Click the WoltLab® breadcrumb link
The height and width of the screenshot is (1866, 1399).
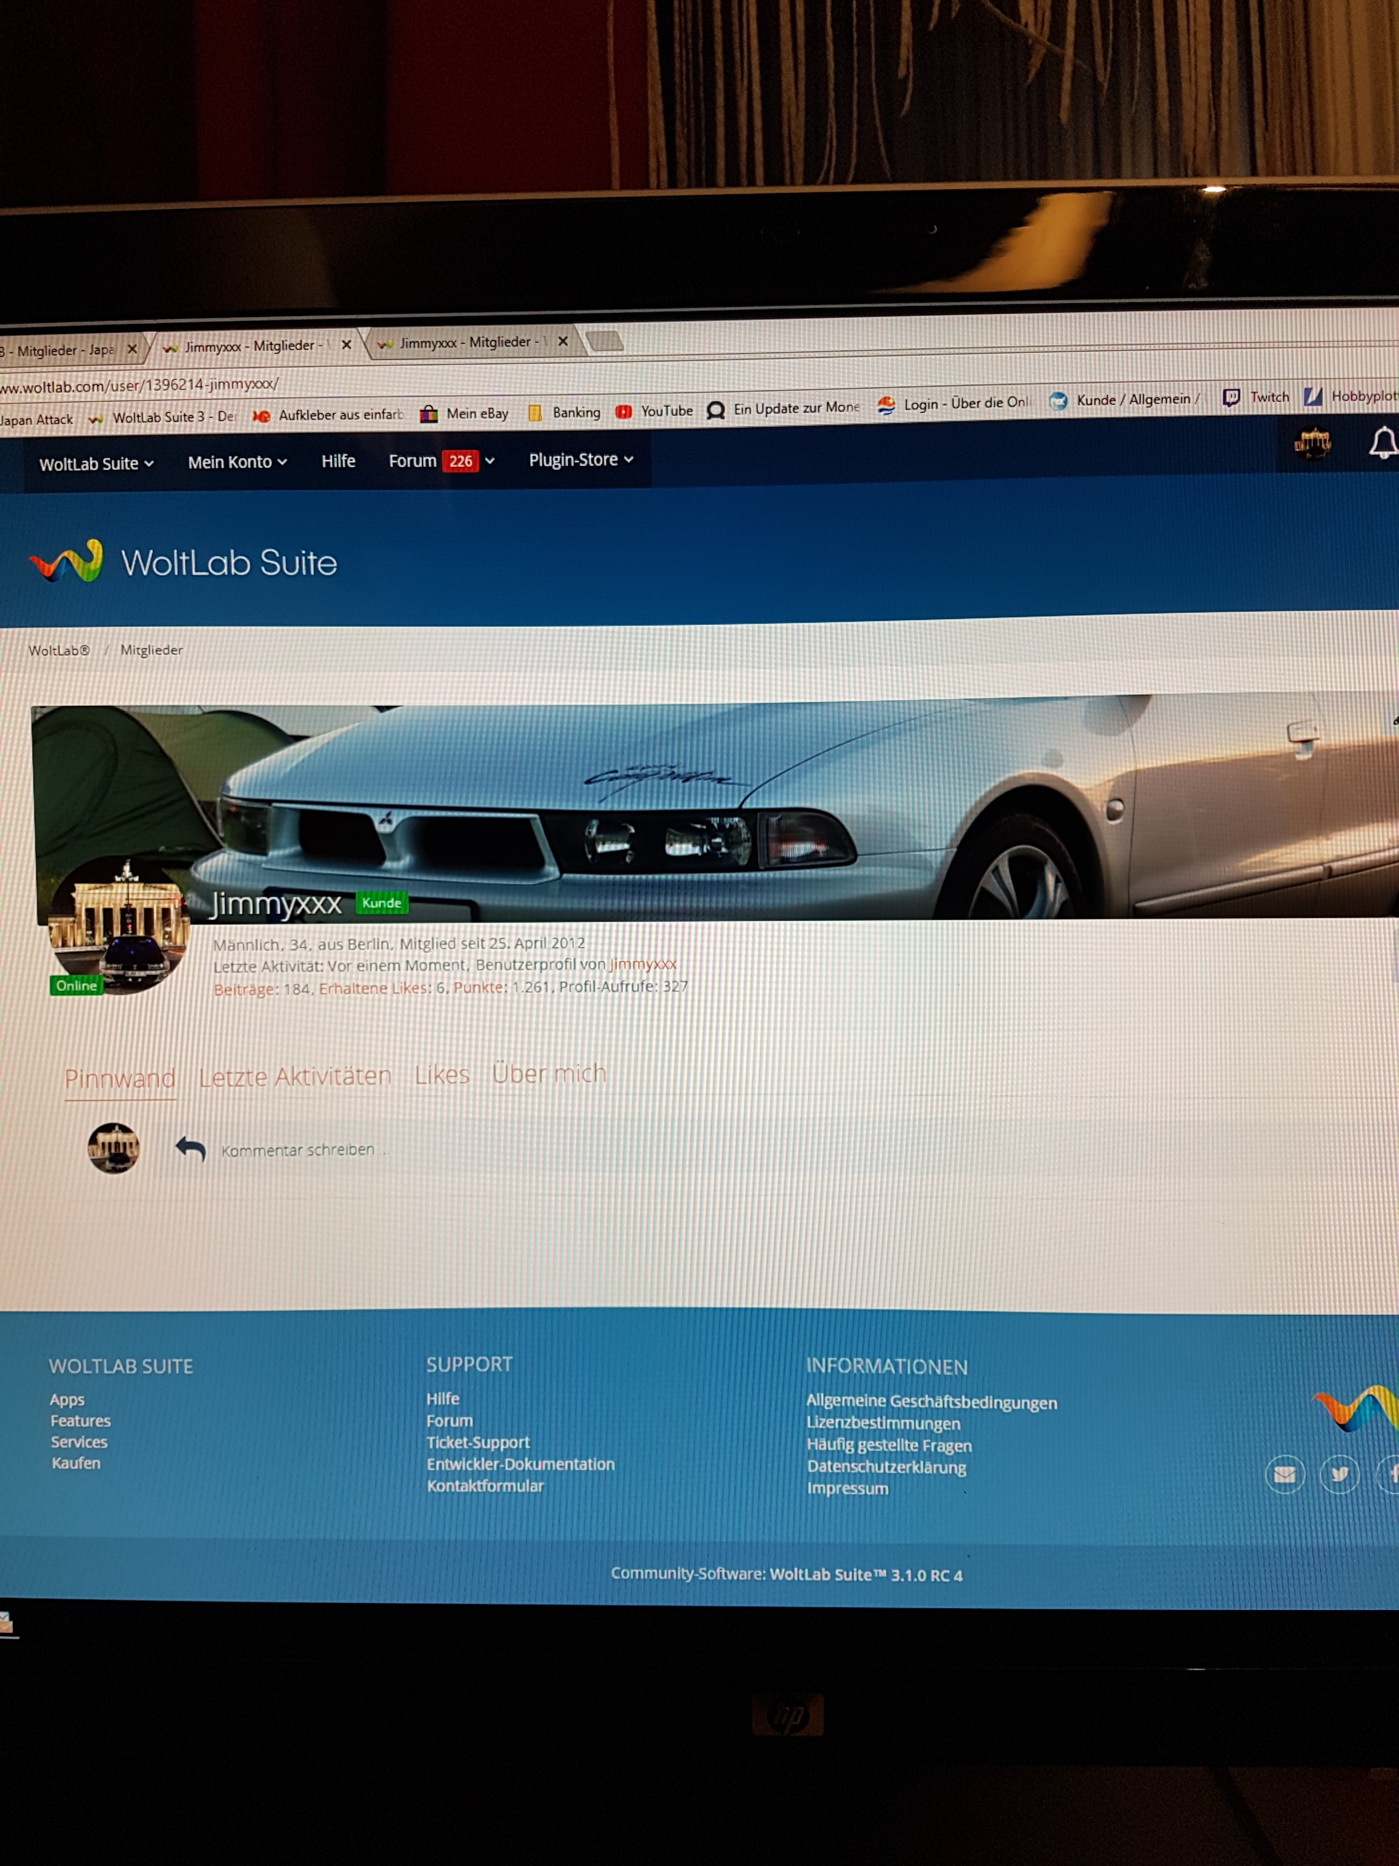pyautogui.click(x=59, y=650)
